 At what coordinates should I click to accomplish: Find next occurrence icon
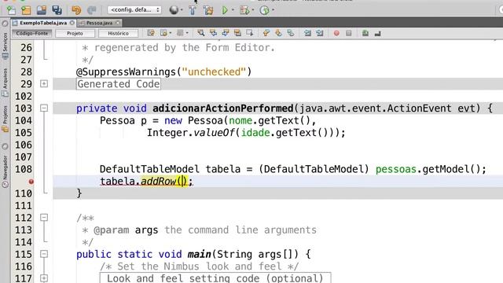pyautogui.click(x=226, y=33)
